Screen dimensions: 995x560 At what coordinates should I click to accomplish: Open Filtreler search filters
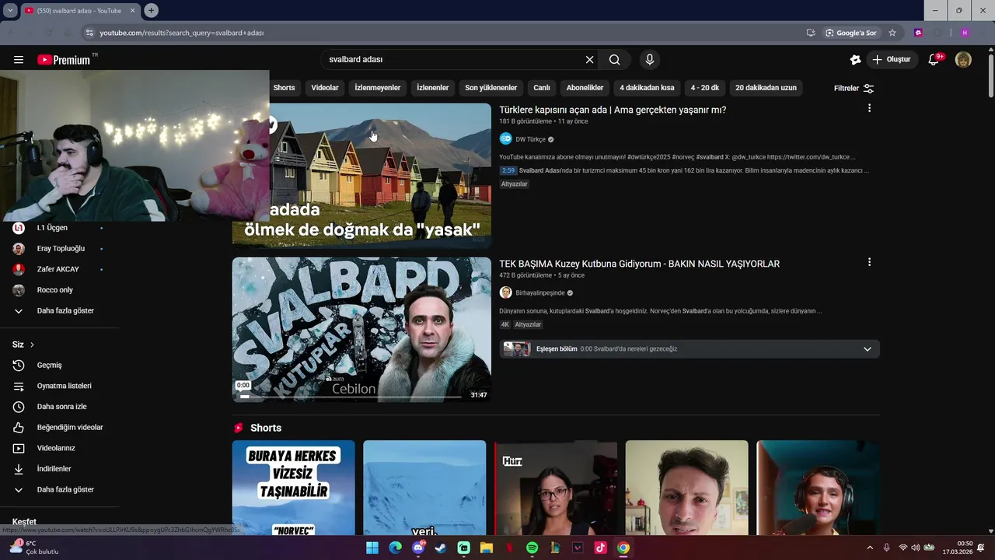tap(854, 88)
